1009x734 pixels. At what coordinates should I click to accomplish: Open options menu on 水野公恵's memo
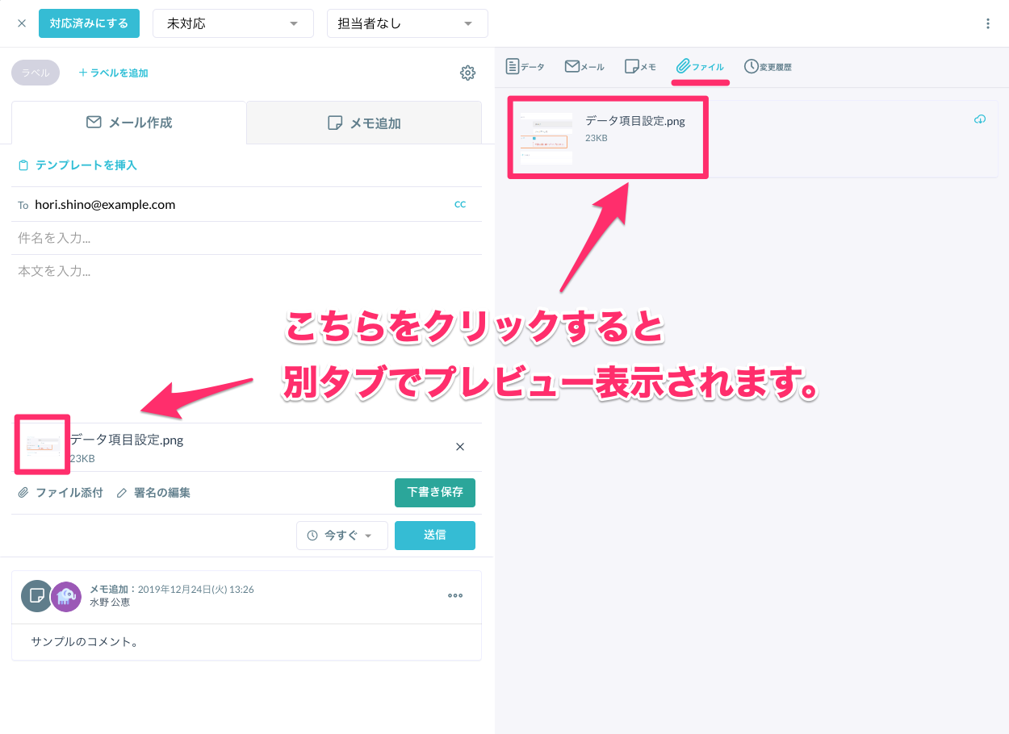(x=455, y=596)
